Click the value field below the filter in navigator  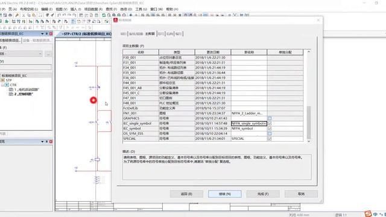(25, 67)
